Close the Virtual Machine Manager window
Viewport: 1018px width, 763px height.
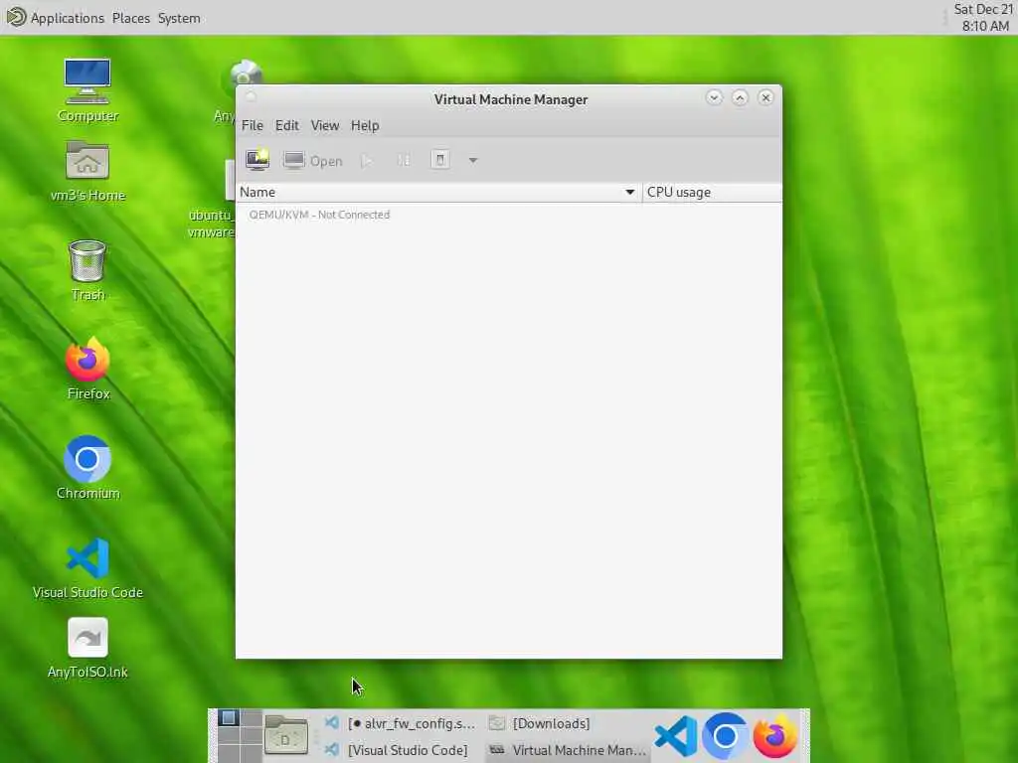click(766, 97)
